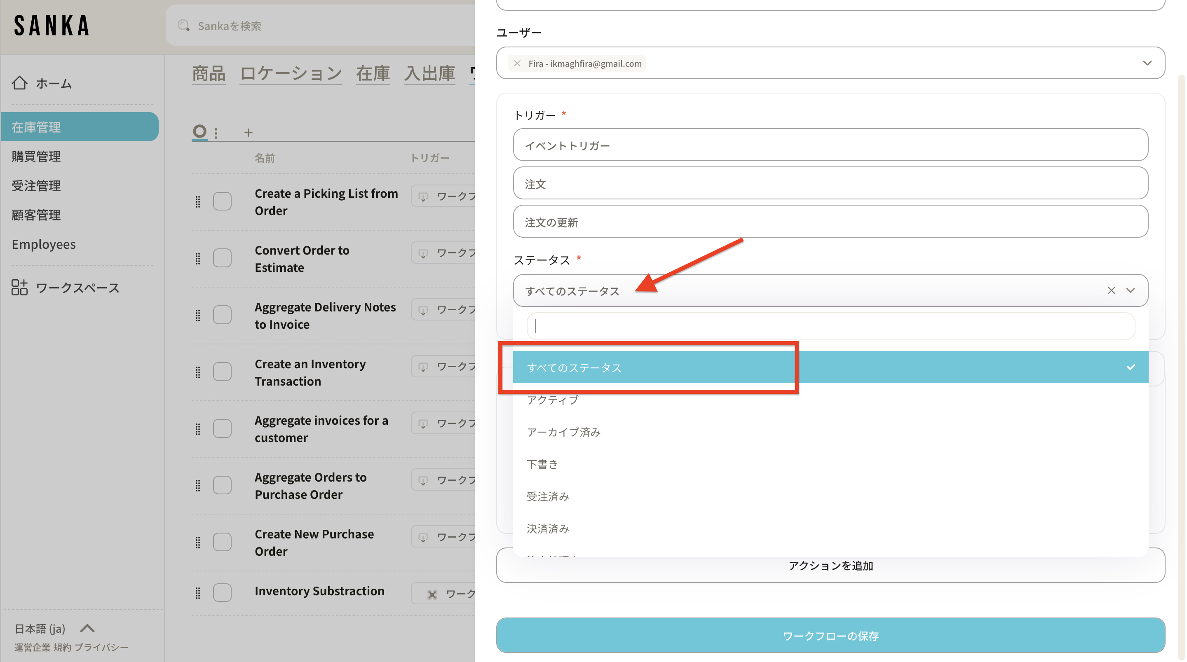Check the Create a Picking List from Order box
Viewport: 1187px width, 662px height.
click(x=222, y=201)
